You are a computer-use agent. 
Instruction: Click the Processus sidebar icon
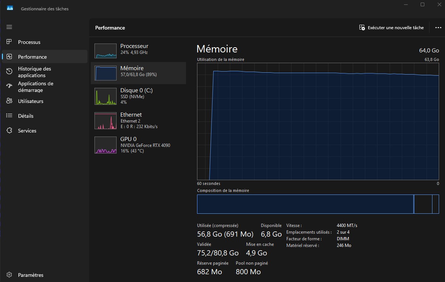point(10,42)
